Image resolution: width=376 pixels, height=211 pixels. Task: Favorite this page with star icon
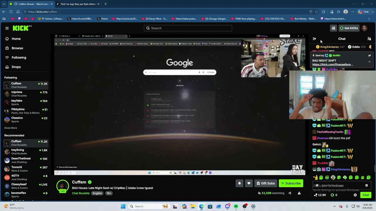pyautogui.click(x=316, y=12)
